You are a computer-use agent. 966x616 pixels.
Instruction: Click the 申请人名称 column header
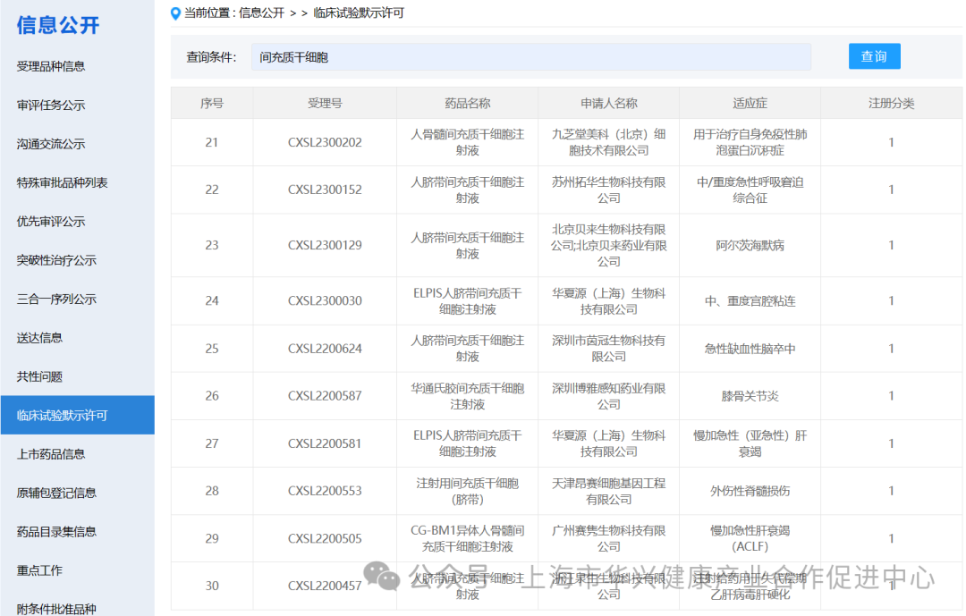pos(609,104)
